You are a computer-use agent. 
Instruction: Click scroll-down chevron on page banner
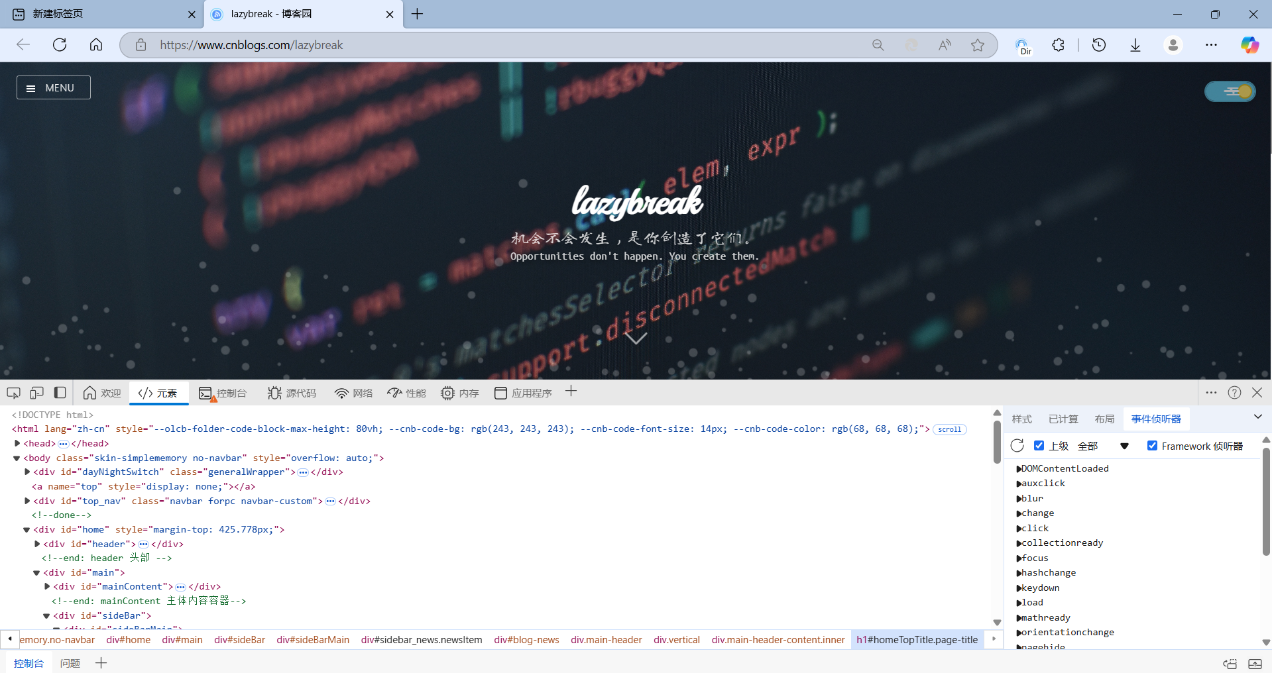[x=636, y=338]
